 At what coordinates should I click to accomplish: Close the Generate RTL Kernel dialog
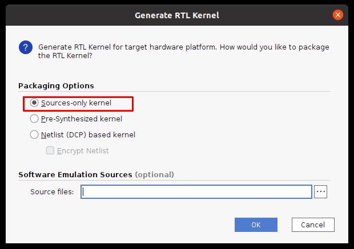(x=338, y=15)
